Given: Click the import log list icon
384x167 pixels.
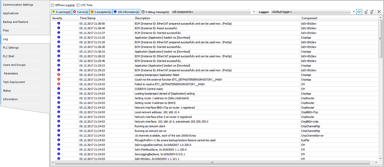Looking at the screenshot, I should 372,12.
